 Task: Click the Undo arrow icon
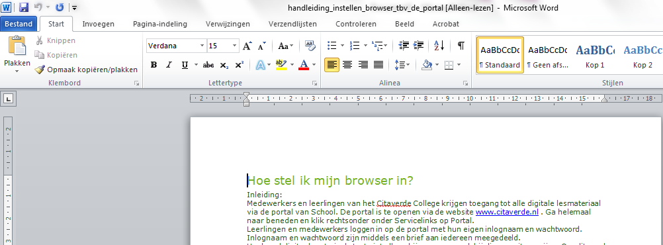[x=38, y=7]
